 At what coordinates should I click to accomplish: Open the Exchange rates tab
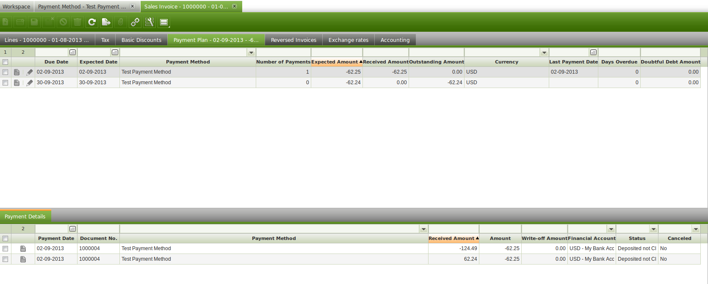pyautogui.click(x=348, y=40)
